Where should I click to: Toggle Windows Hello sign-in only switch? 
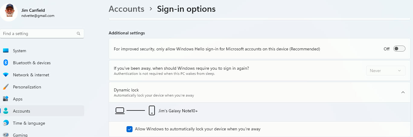pyautogui.click(x=399, y=49)
